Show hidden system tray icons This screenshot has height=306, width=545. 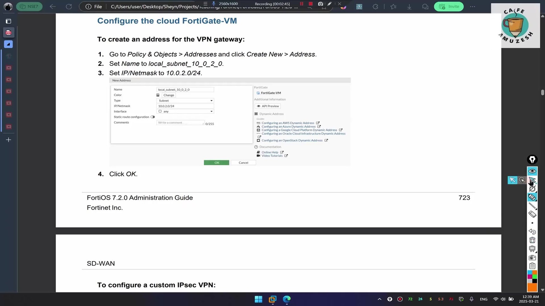379,299
